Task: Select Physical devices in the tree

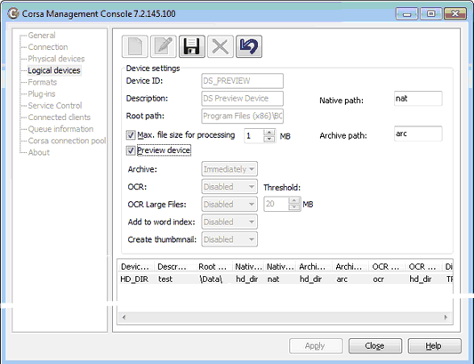Action: click(x=56, y=59)
